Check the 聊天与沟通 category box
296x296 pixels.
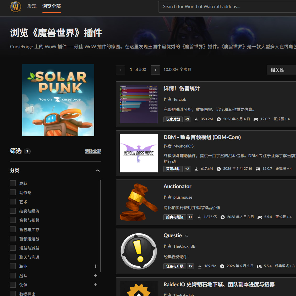(x=13, y=257)
